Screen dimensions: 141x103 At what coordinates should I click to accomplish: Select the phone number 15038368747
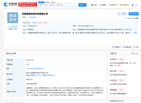coord(32,26)
